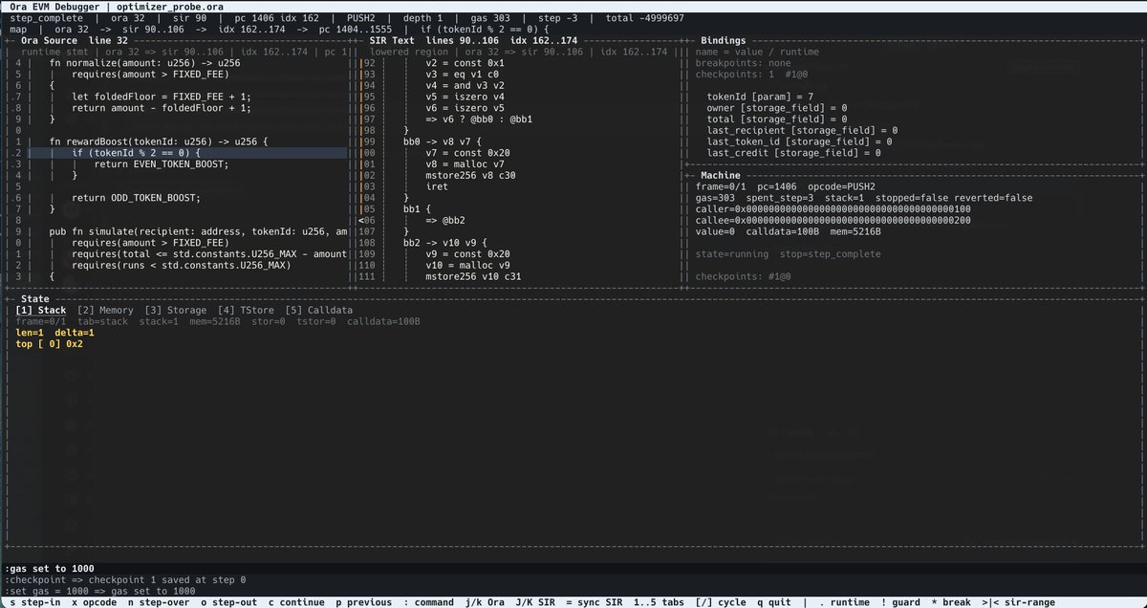Click the 'Bindings' panel title
This screenshot has width=1147, height=608.
tap(725, 41)
